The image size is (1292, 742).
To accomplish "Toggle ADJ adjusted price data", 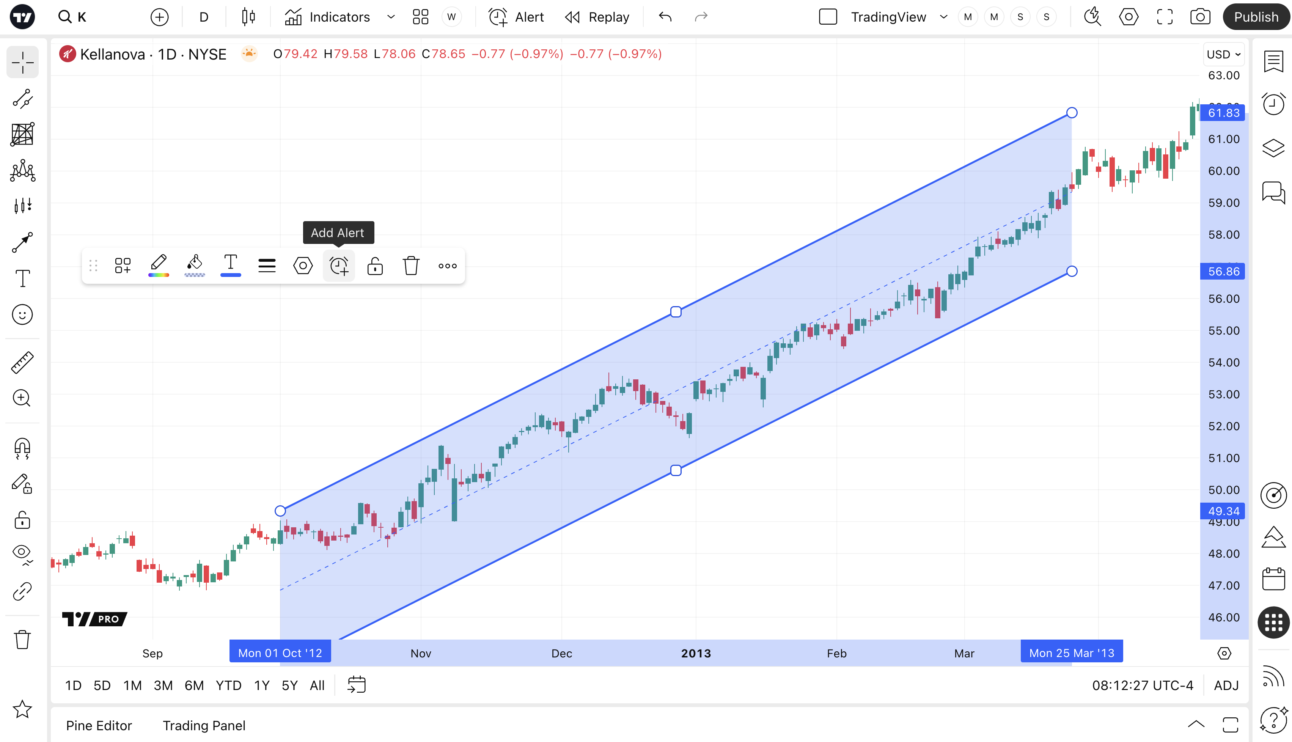I will [x=1226, y=685].
